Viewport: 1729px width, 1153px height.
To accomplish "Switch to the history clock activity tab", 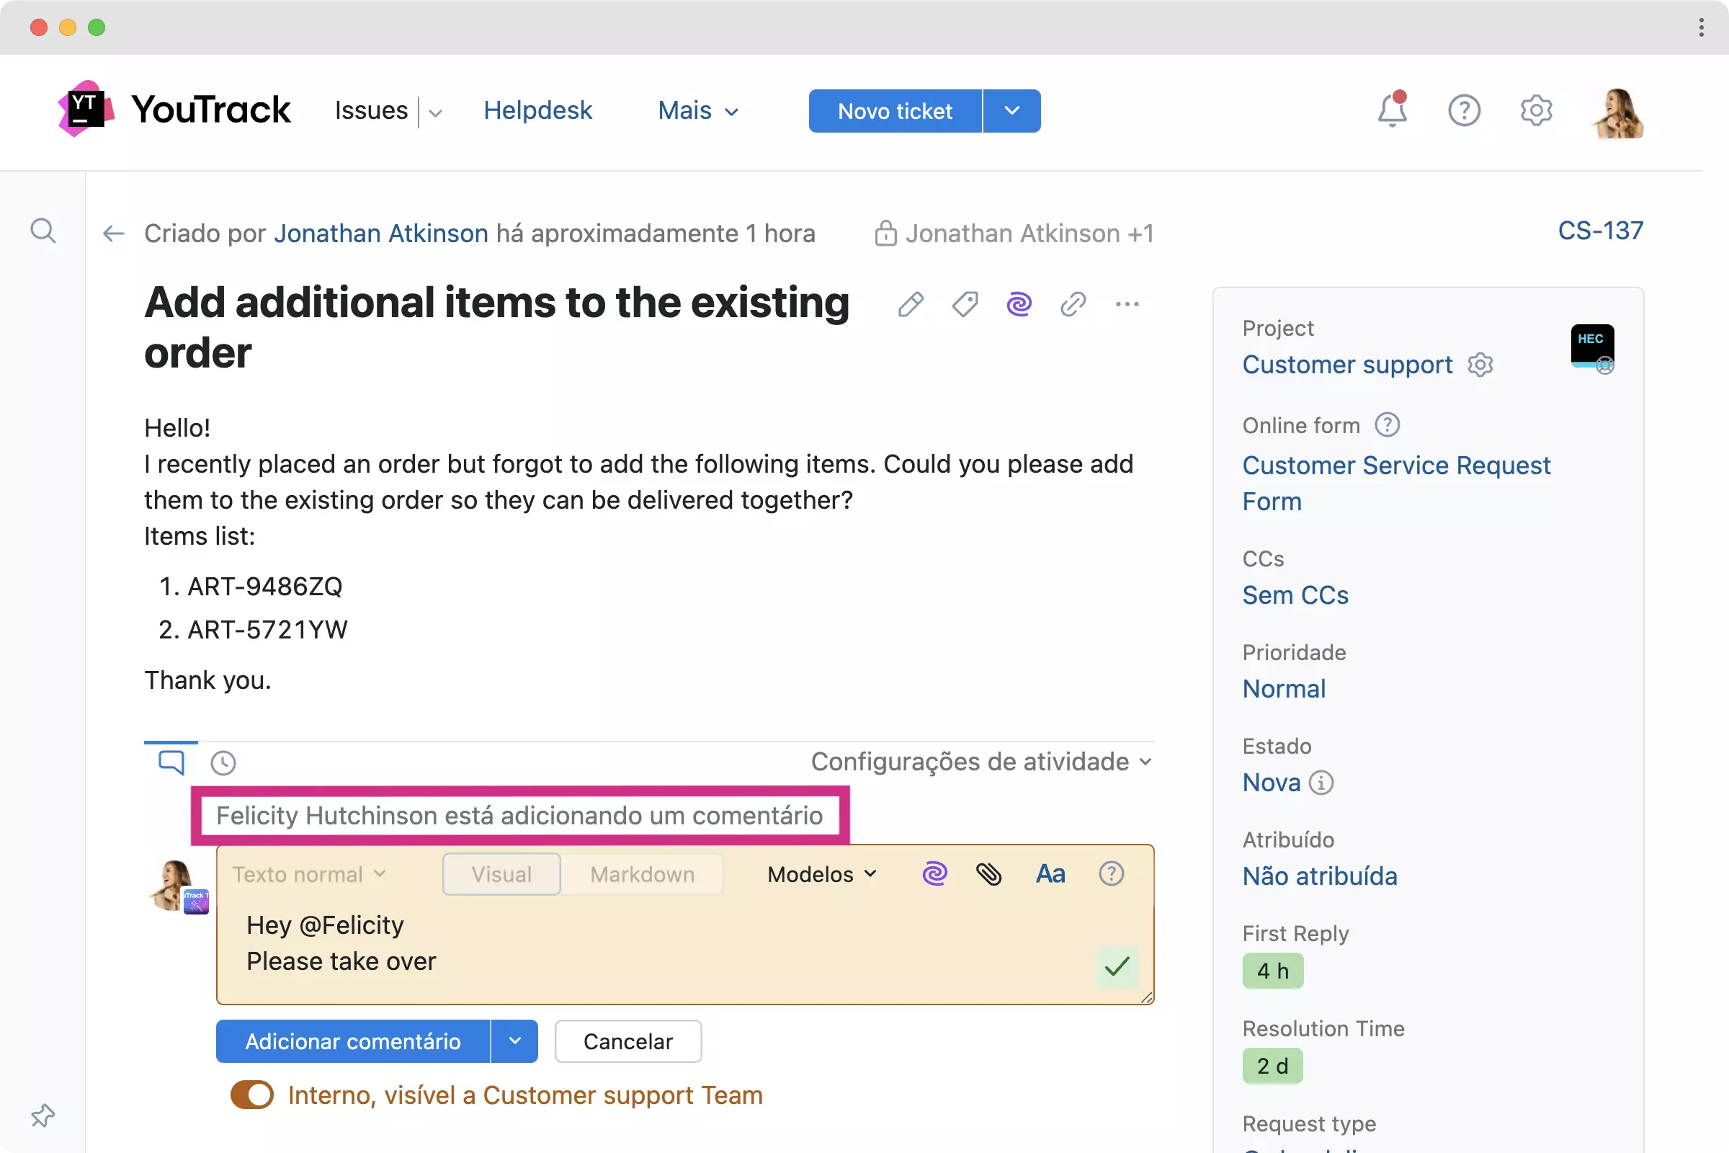I will coord(223,762).
